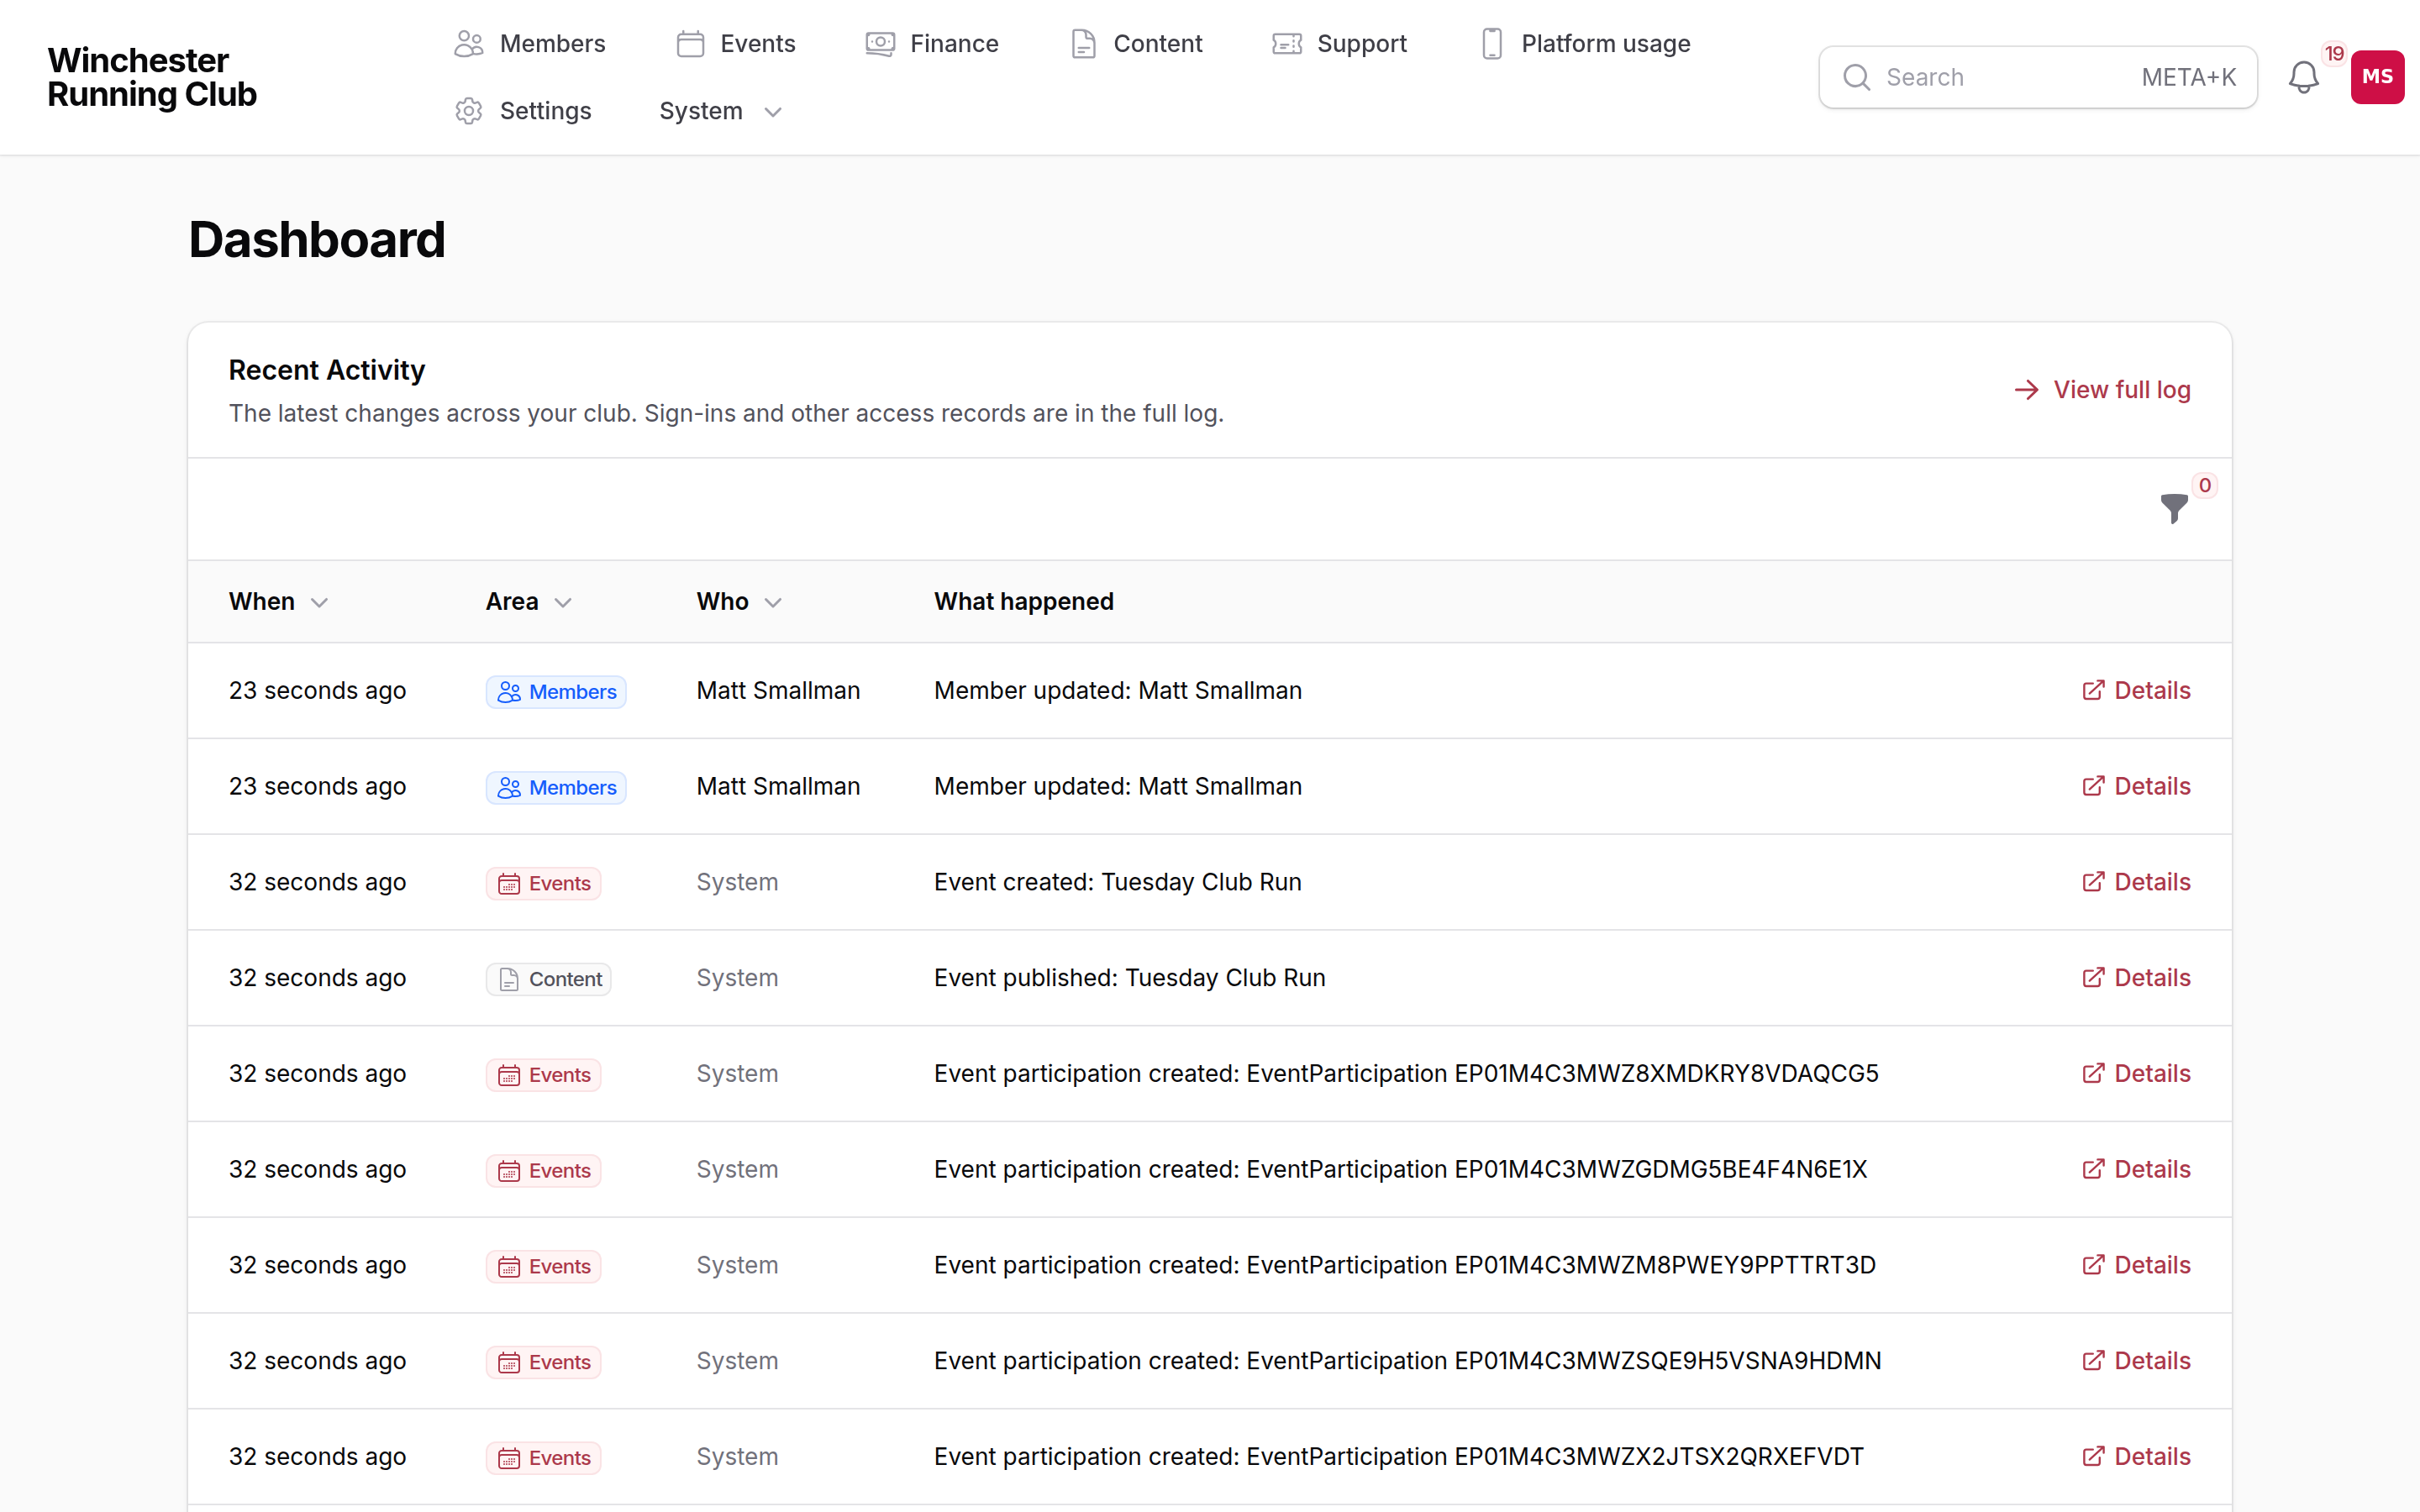Open notifications bell icon
Screen dimensions: 2420x1512
[2304, 77]
